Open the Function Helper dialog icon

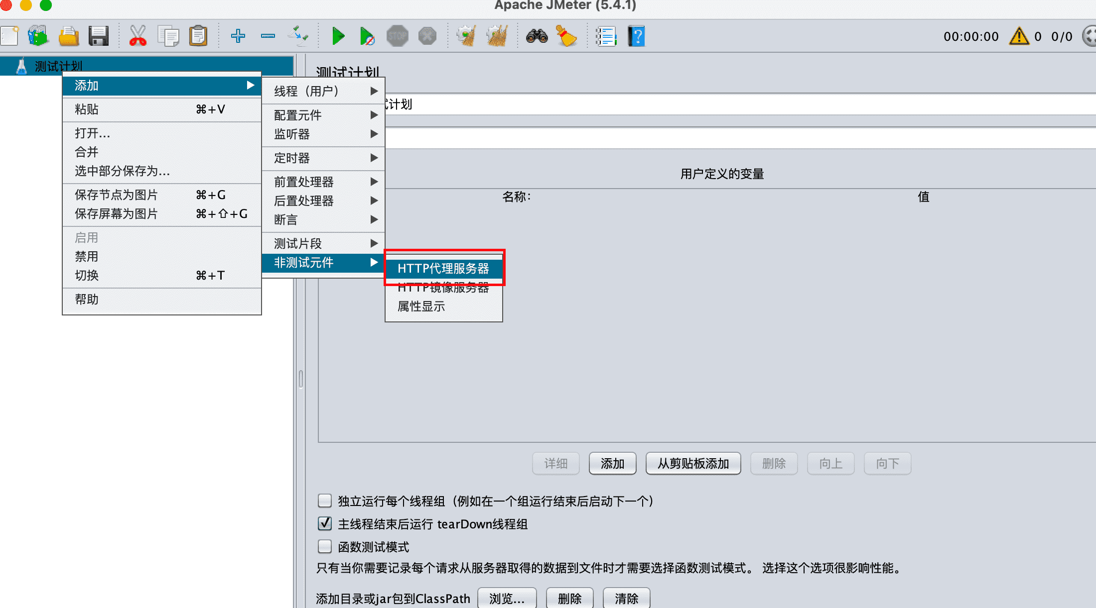tap(606, 36)
